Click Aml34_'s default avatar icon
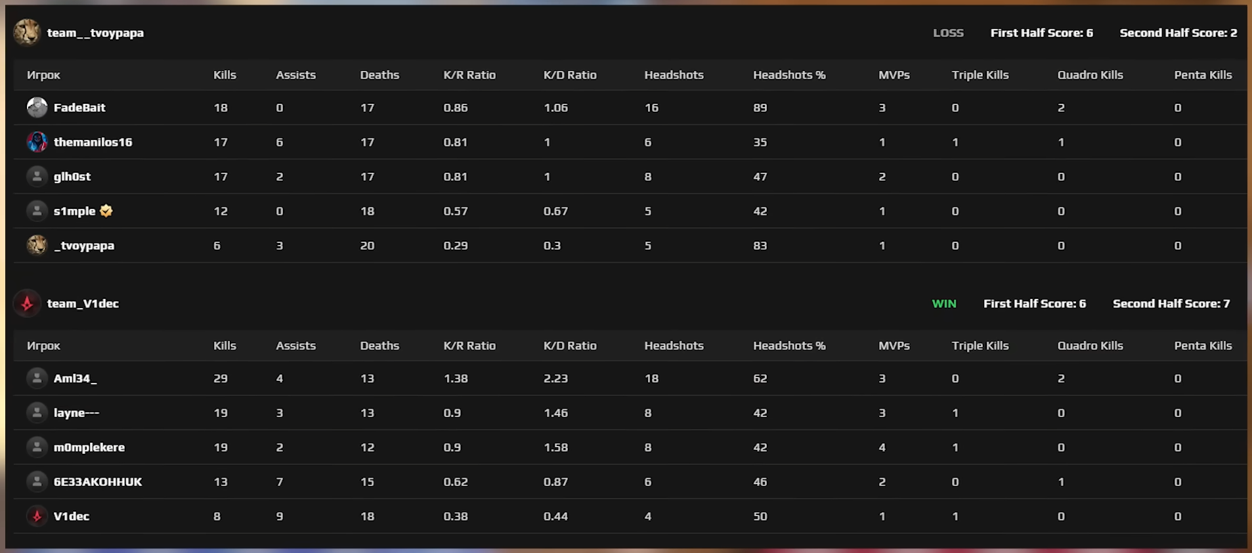1252x553 pixels. click(x=37, y=378)
